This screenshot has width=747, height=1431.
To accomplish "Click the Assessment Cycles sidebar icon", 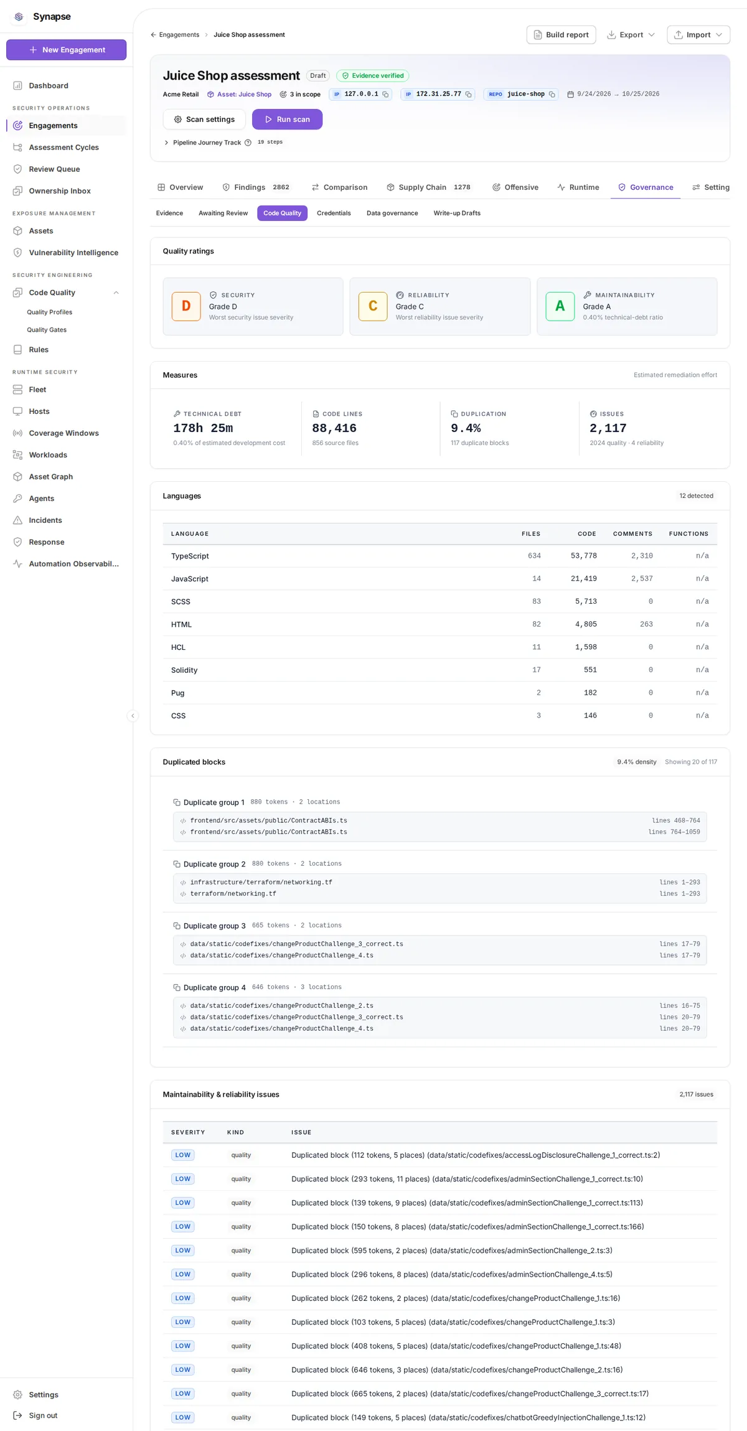I will click(x=17, y=148).
